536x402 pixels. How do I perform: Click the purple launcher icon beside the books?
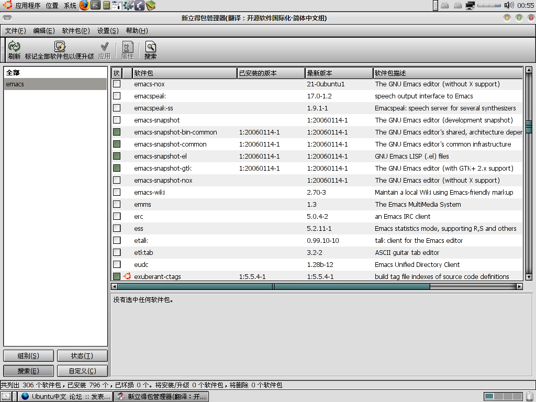pyautogui.click(x=139, y=5)
